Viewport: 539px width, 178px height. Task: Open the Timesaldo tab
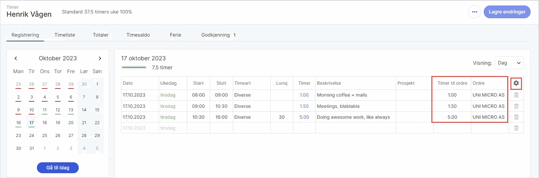pos(138,35)
